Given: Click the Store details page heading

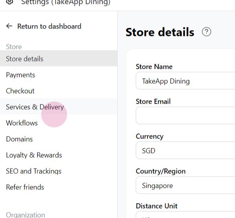Looking at the screenshot, I should [160, 32].
